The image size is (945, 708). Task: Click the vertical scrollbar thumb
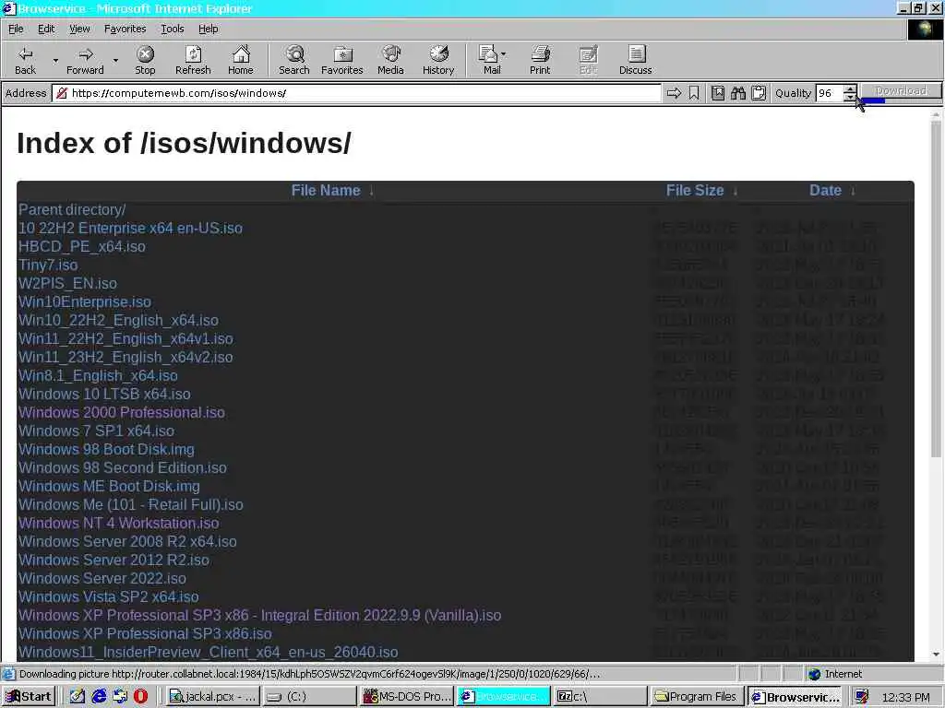[x=936, y=289]
